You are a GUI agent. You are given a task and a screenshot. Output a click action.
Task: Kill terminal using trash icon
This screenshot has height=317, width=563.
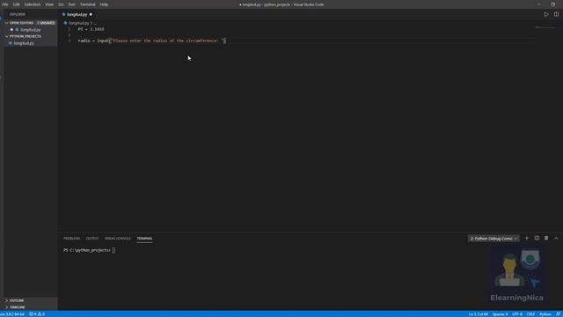click(x=546, y=238)
